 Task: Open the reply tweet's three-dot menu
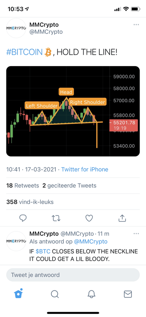click(x=137, y=234)
